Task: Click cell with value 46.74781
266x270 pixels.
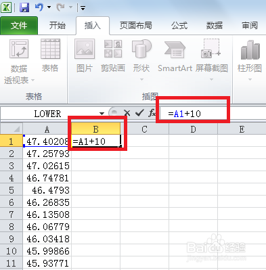Action: click(47, 178)
